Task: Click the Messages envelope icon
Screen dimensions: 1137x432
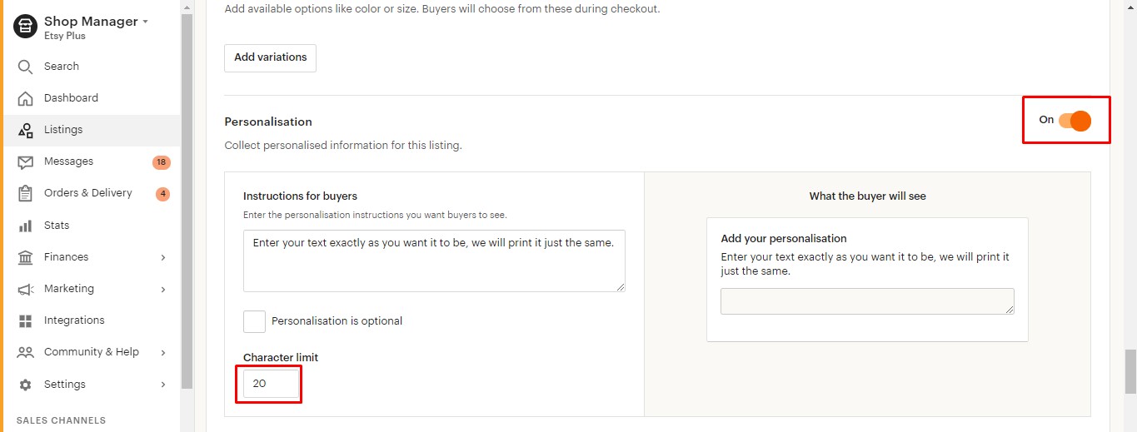Action: [26, 161]
